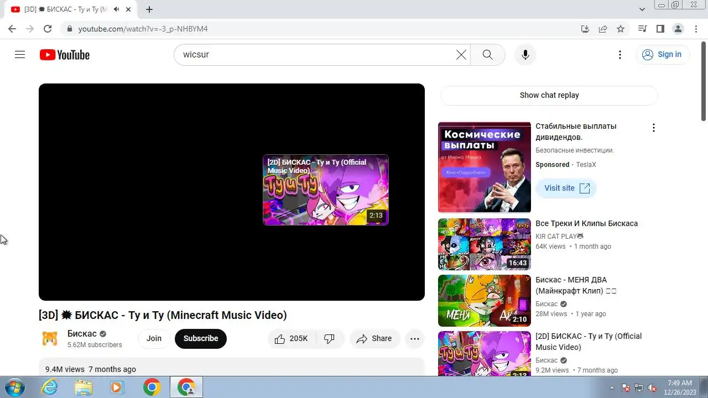Open the Windows Start button
This screenshot has width=708, height=398.
tap(14, 387)
